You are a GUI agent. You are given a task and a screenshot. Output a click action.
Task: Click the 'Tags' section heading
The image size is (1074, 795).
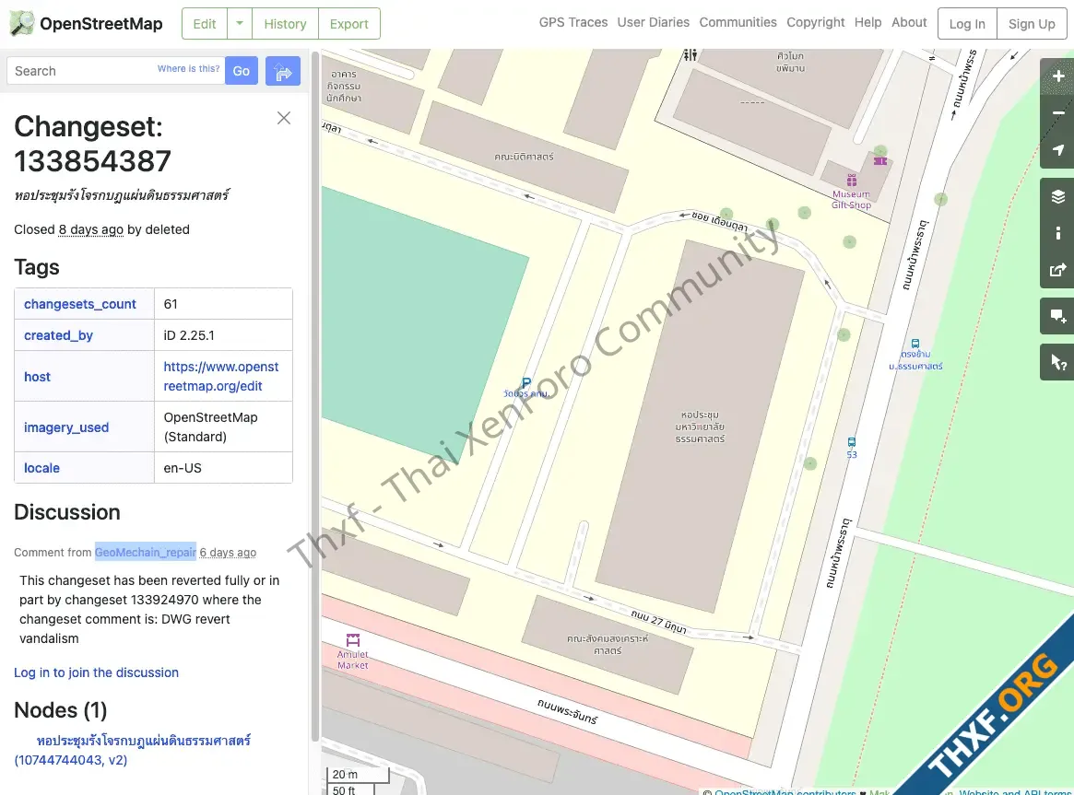coord(37,267)
